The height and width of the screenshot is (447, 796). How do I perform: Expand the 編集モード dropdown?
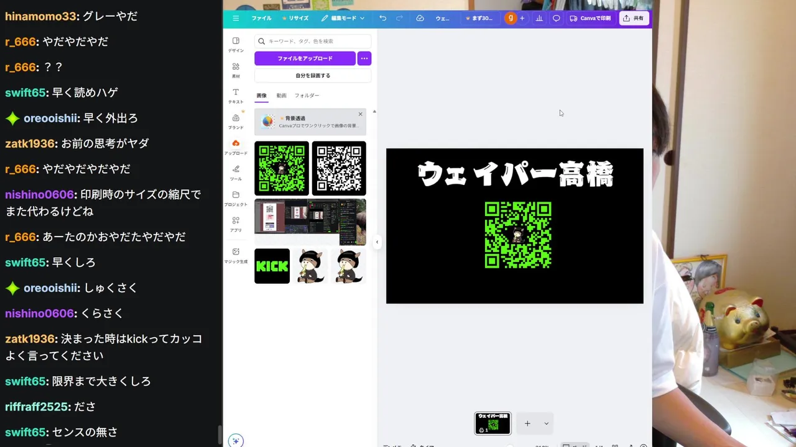click(x=343, y=18)
